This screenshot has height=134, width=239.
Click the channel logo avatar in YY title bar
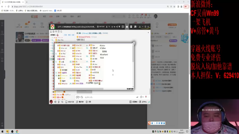[53, 27]
